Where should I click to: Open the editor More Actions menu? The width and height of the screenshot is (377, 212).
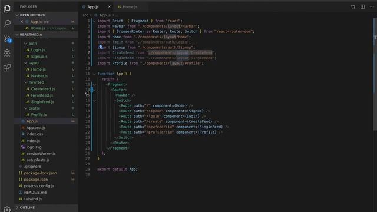click(372, 6)
